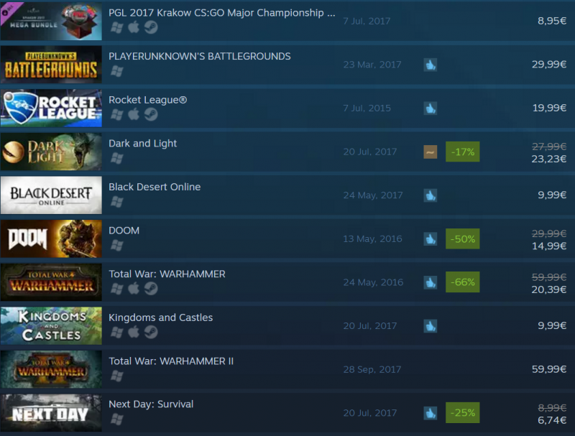Click the PUBG positive review thumbs-up icon
The height and width of the screenshot is (436, 575).
(430, 65)
